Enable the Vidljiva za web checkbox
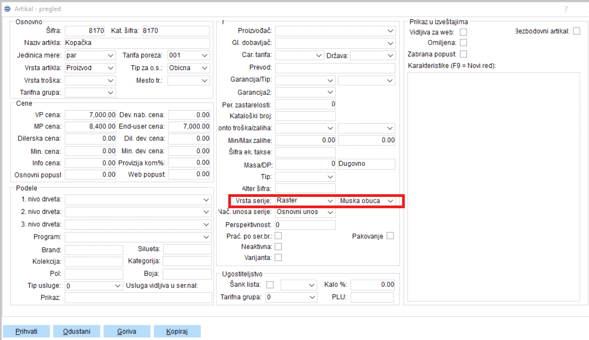The height and width of the screenshot is (340, 589). (x=464, y=32)
